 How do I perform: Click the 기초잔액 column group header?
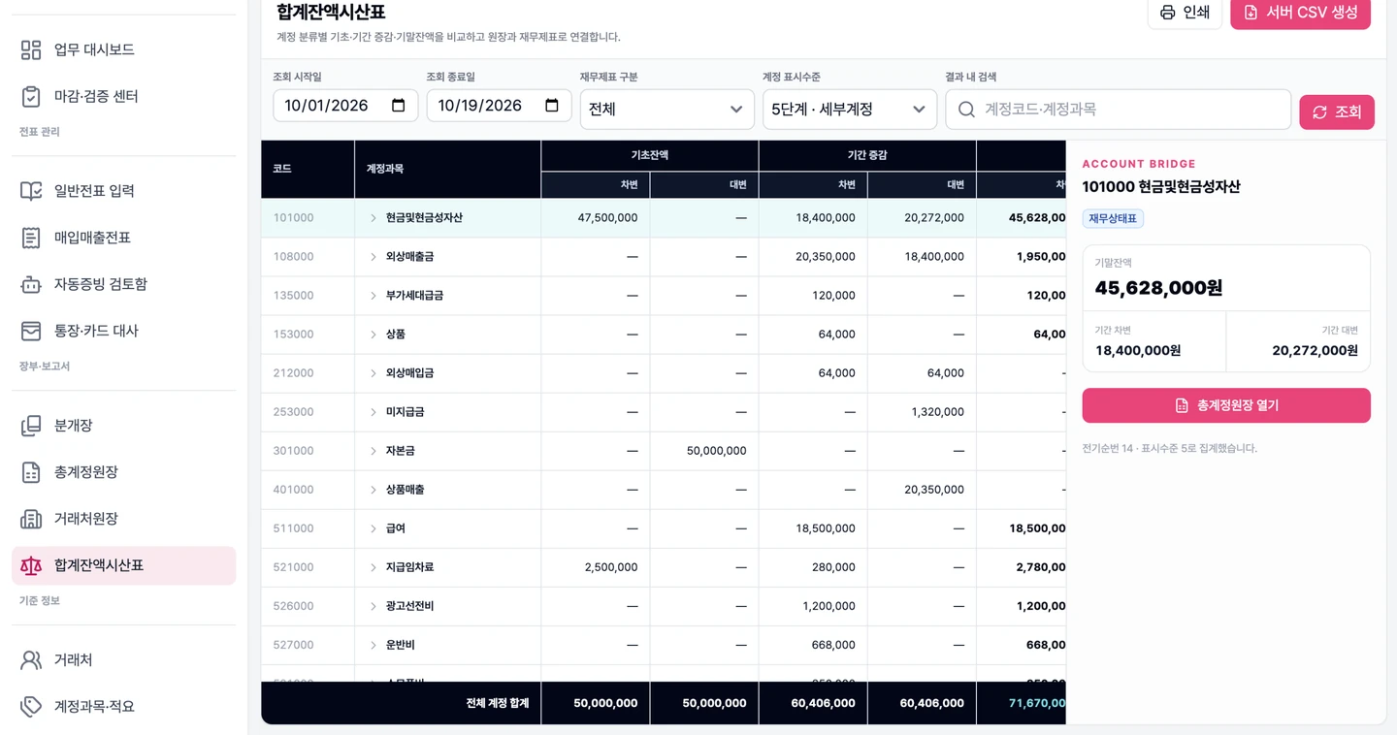(650, 155)
